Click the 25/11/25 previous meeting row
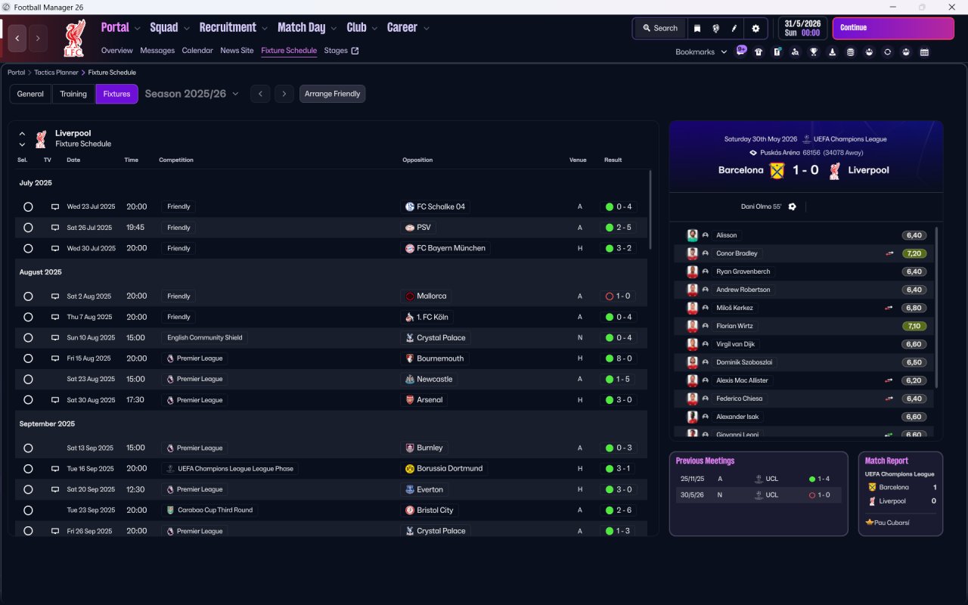The image size is (968, 605). click(759, 479)
